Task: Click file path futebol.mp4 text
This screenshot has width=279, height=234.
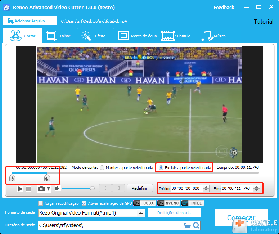Action: (x=94, y=21)
